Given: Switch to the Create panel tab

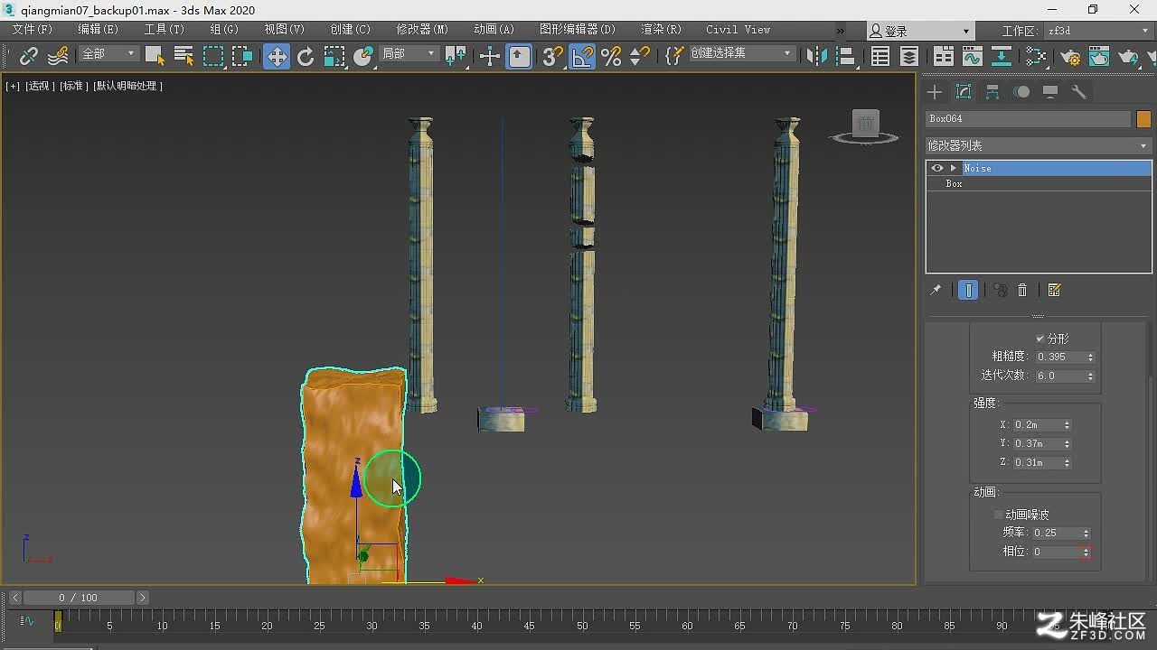Looking at the screenshot, I should (935, 92).
